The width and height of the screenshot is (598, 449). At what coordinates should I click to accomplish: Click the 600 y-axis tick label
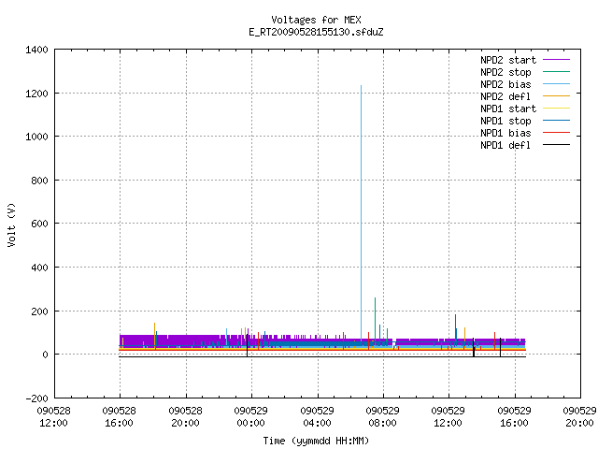39,224
